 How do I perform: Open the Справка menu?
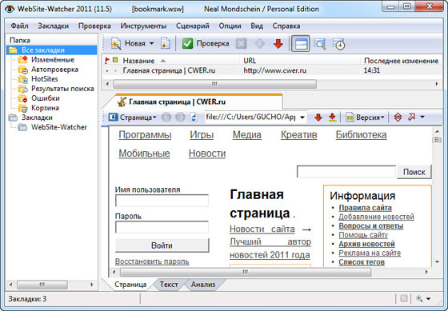click(x=286, y=26)
